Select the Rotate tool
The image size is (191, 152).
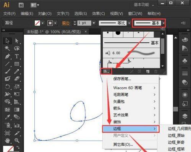7,87
